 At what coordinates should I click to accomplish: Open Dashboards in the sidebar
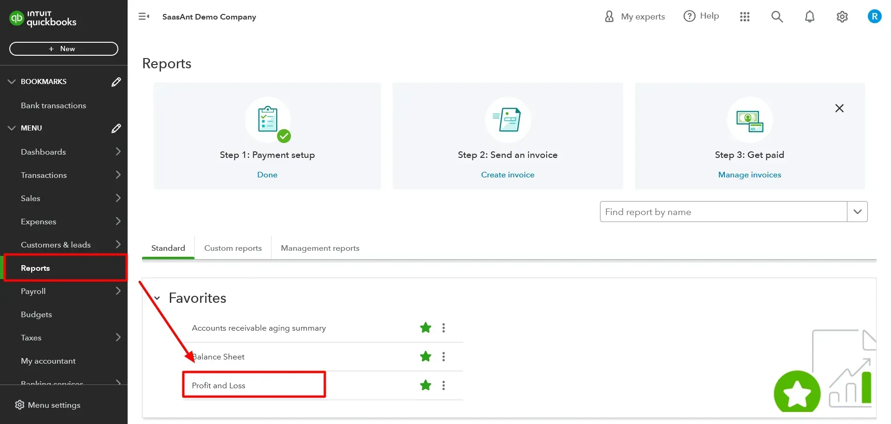click(43, 152)
